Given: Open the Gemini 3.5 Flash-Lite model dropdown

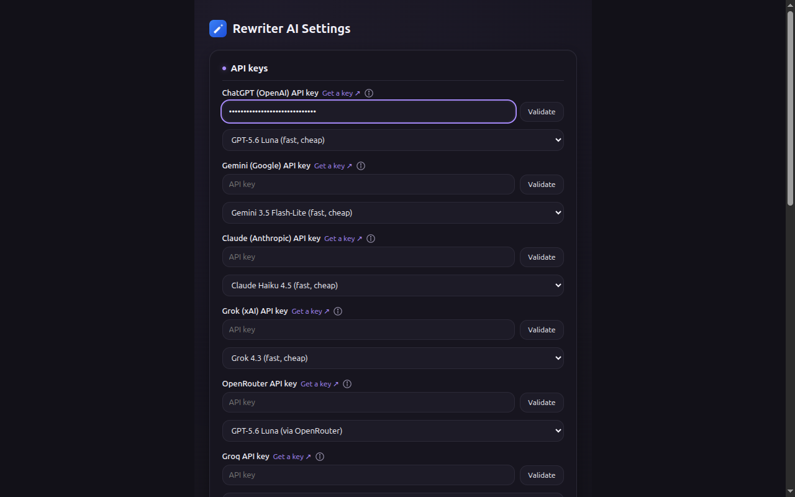Looking at the screenshot, I should [x=393, y=213].
